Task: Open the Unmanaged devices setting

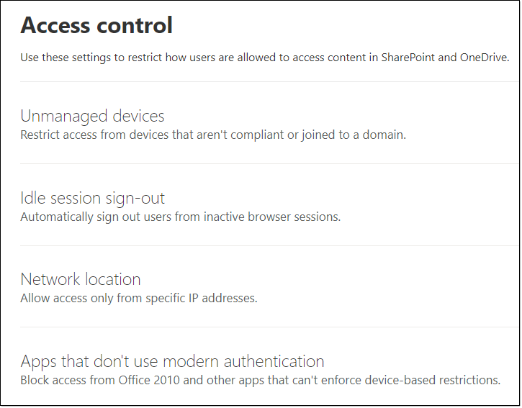Action: point(92,116)
